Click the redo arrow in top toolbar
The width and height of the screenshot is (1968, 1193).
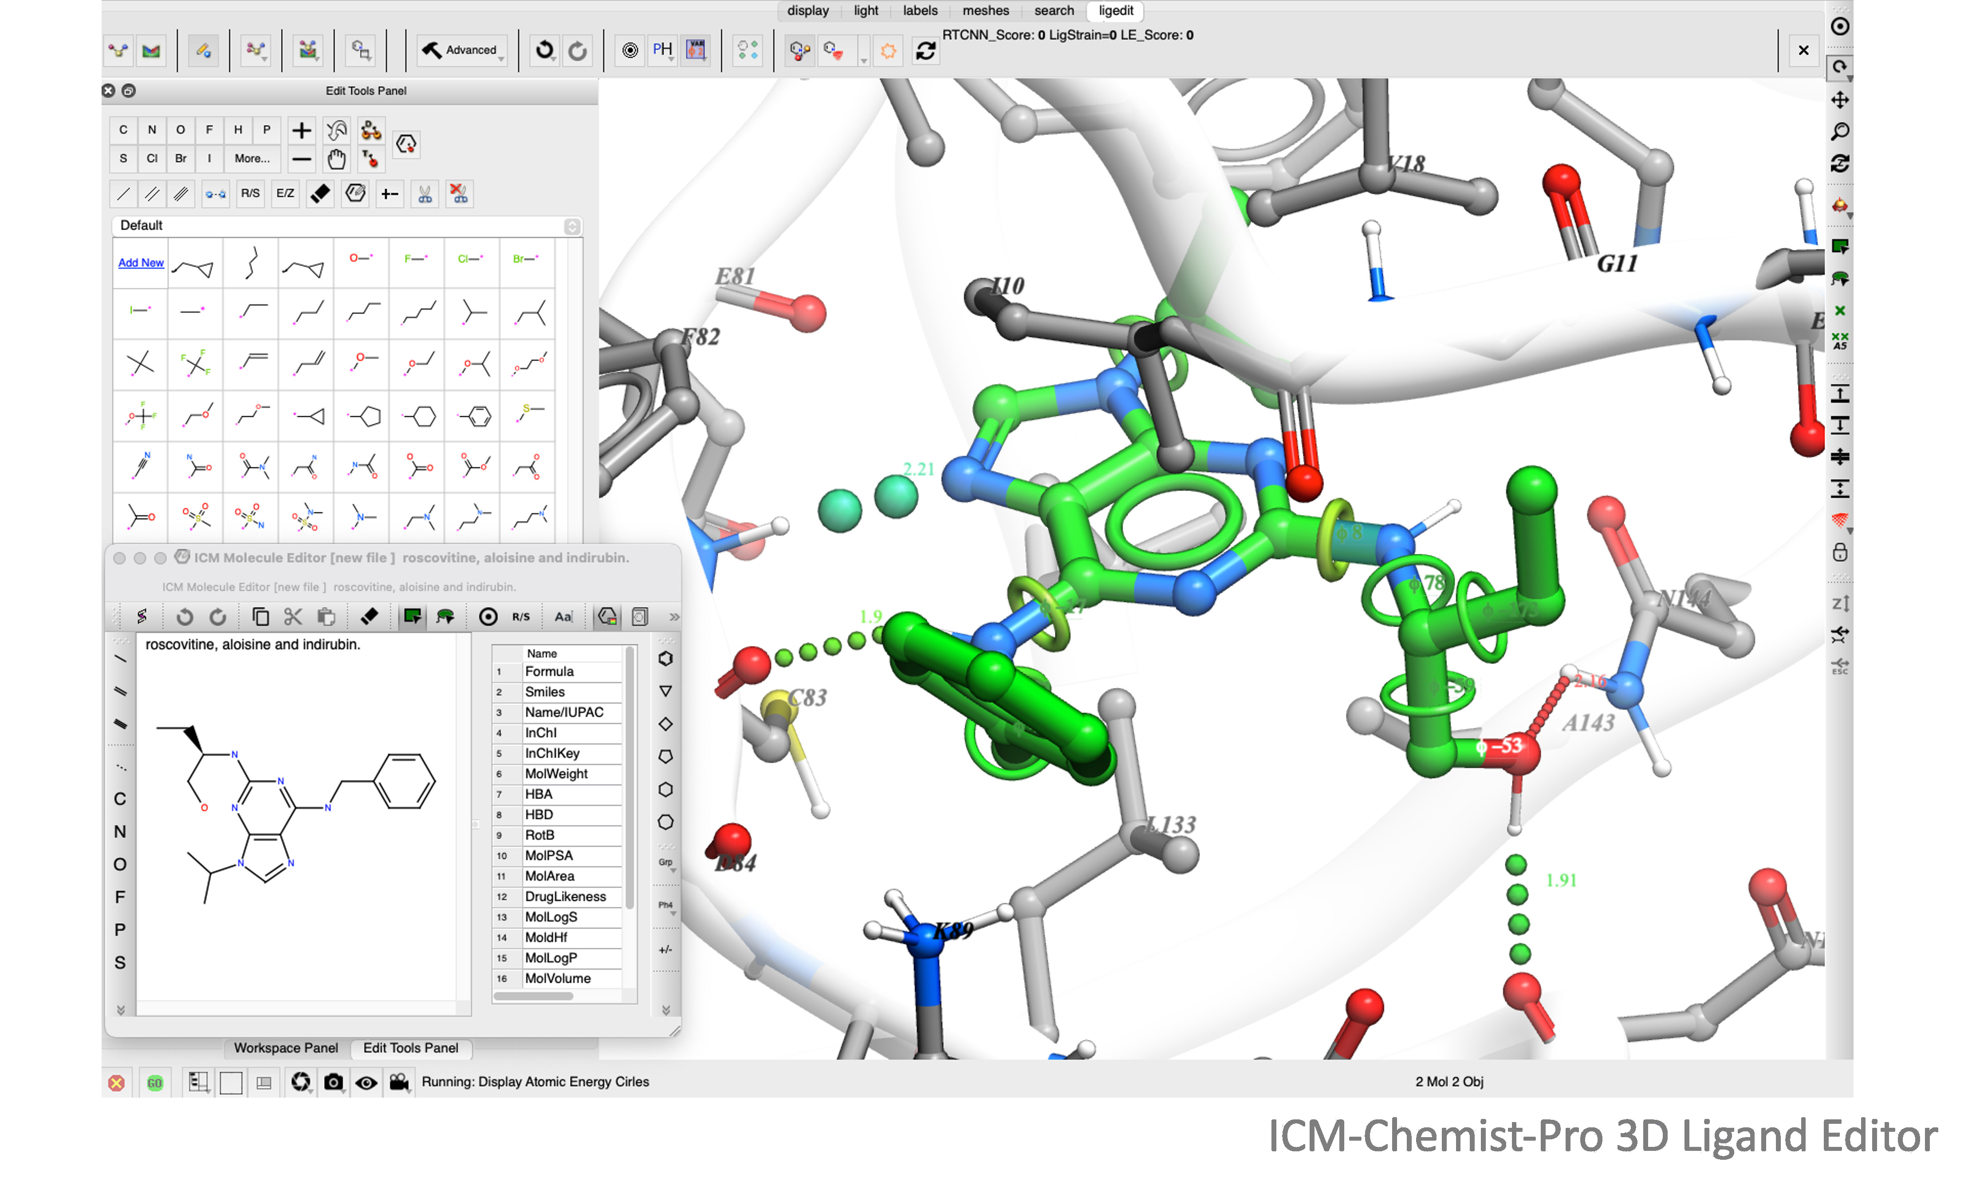click(578, 50)
